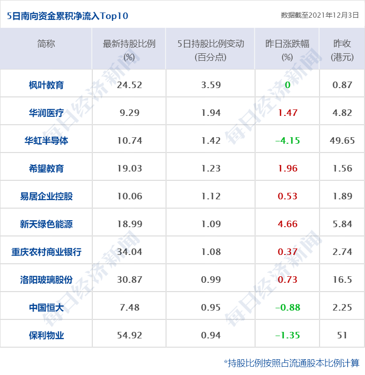Click closing price 4.82 for 华润医疗
365x375 pixels.
(342, 113)
